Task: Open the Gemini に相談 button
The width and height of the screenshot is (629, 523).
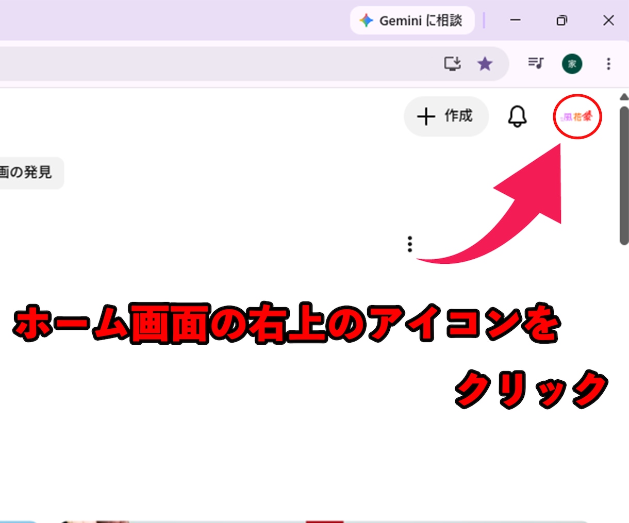Action: tap(412, 21)
